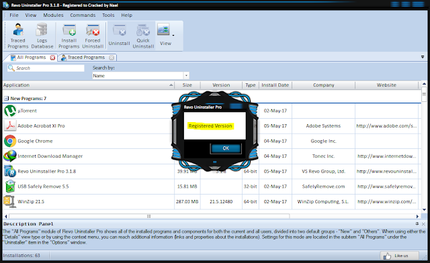Open the Tools menu
430x263 pixels.
[x=108, y=15]
